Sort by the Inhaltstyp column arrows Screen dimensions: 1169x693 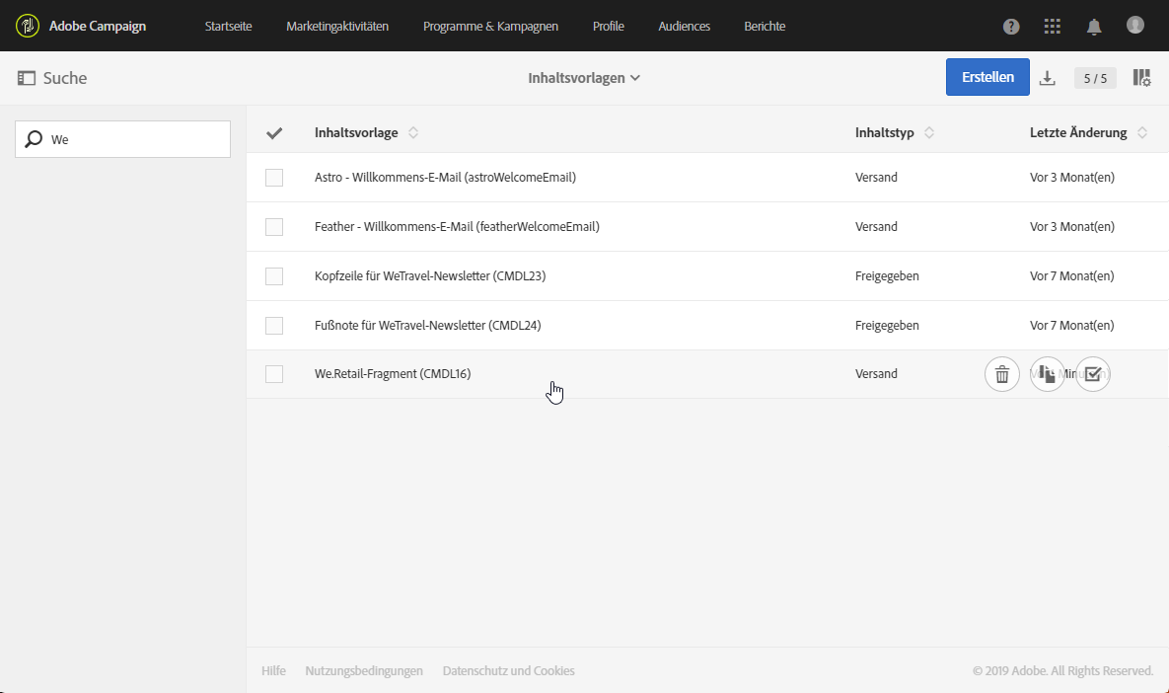[x=929, y=132]
